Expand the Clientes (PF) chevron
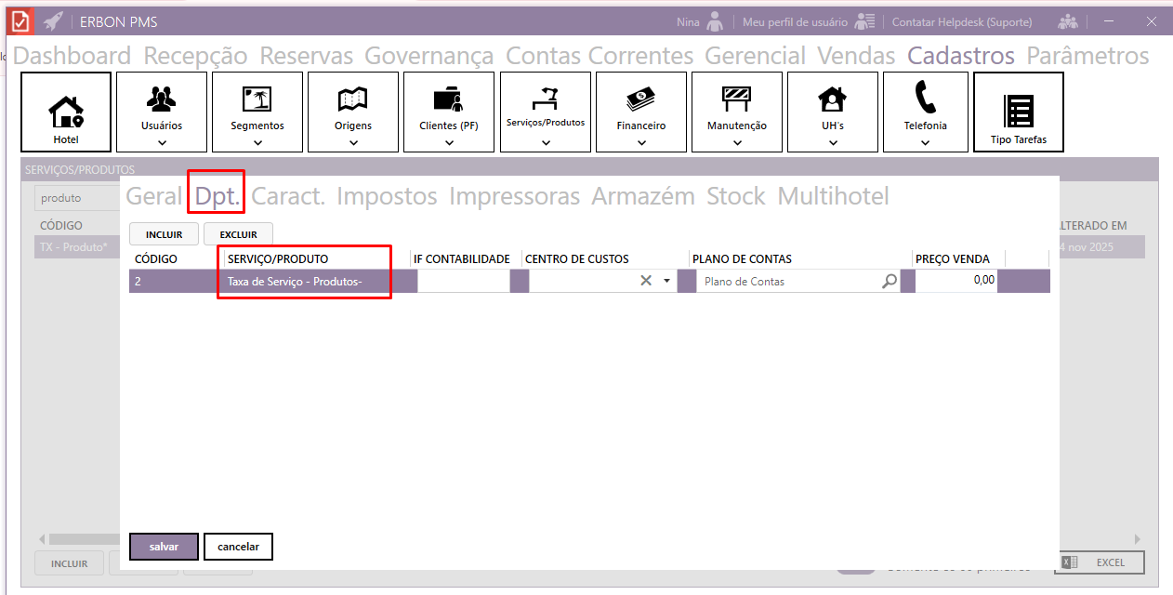 [x=449, y=143]
